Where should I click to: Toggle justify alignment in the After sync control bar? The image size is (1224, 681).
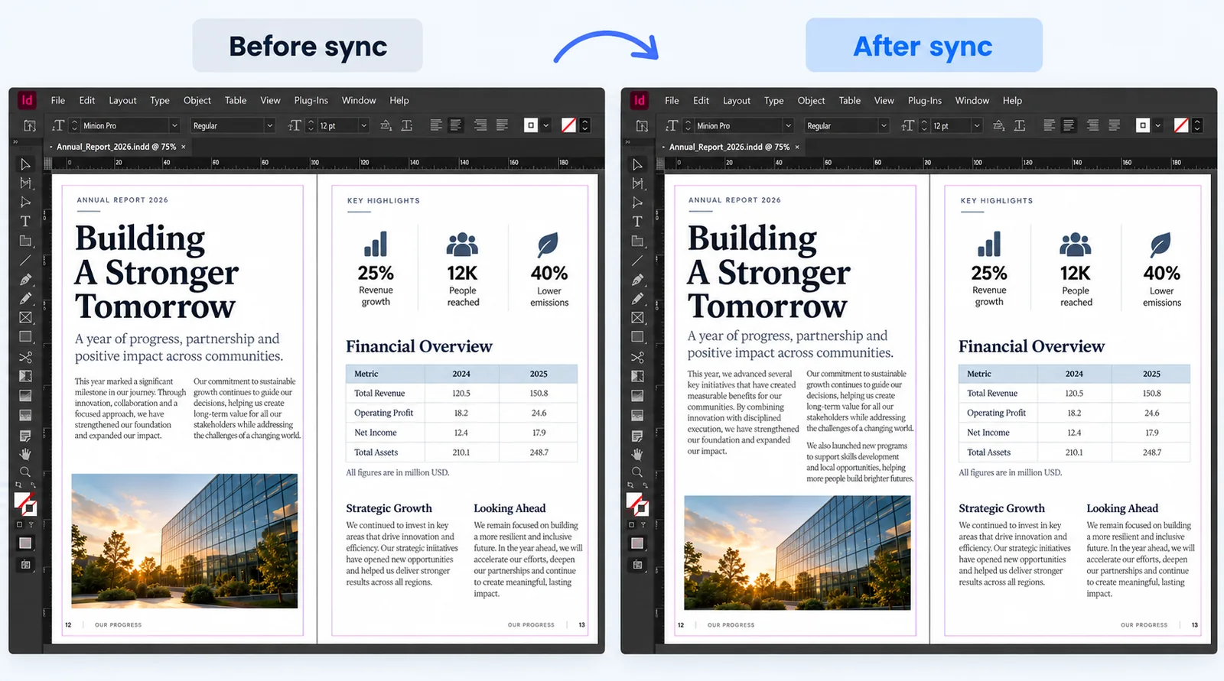pyautogui.click(x=1115, y=125)
